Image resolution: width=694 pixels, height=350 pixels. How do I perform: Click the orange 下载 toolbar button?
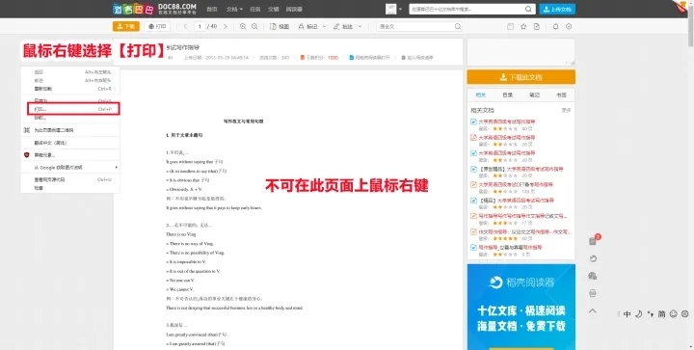pos(126,27)
